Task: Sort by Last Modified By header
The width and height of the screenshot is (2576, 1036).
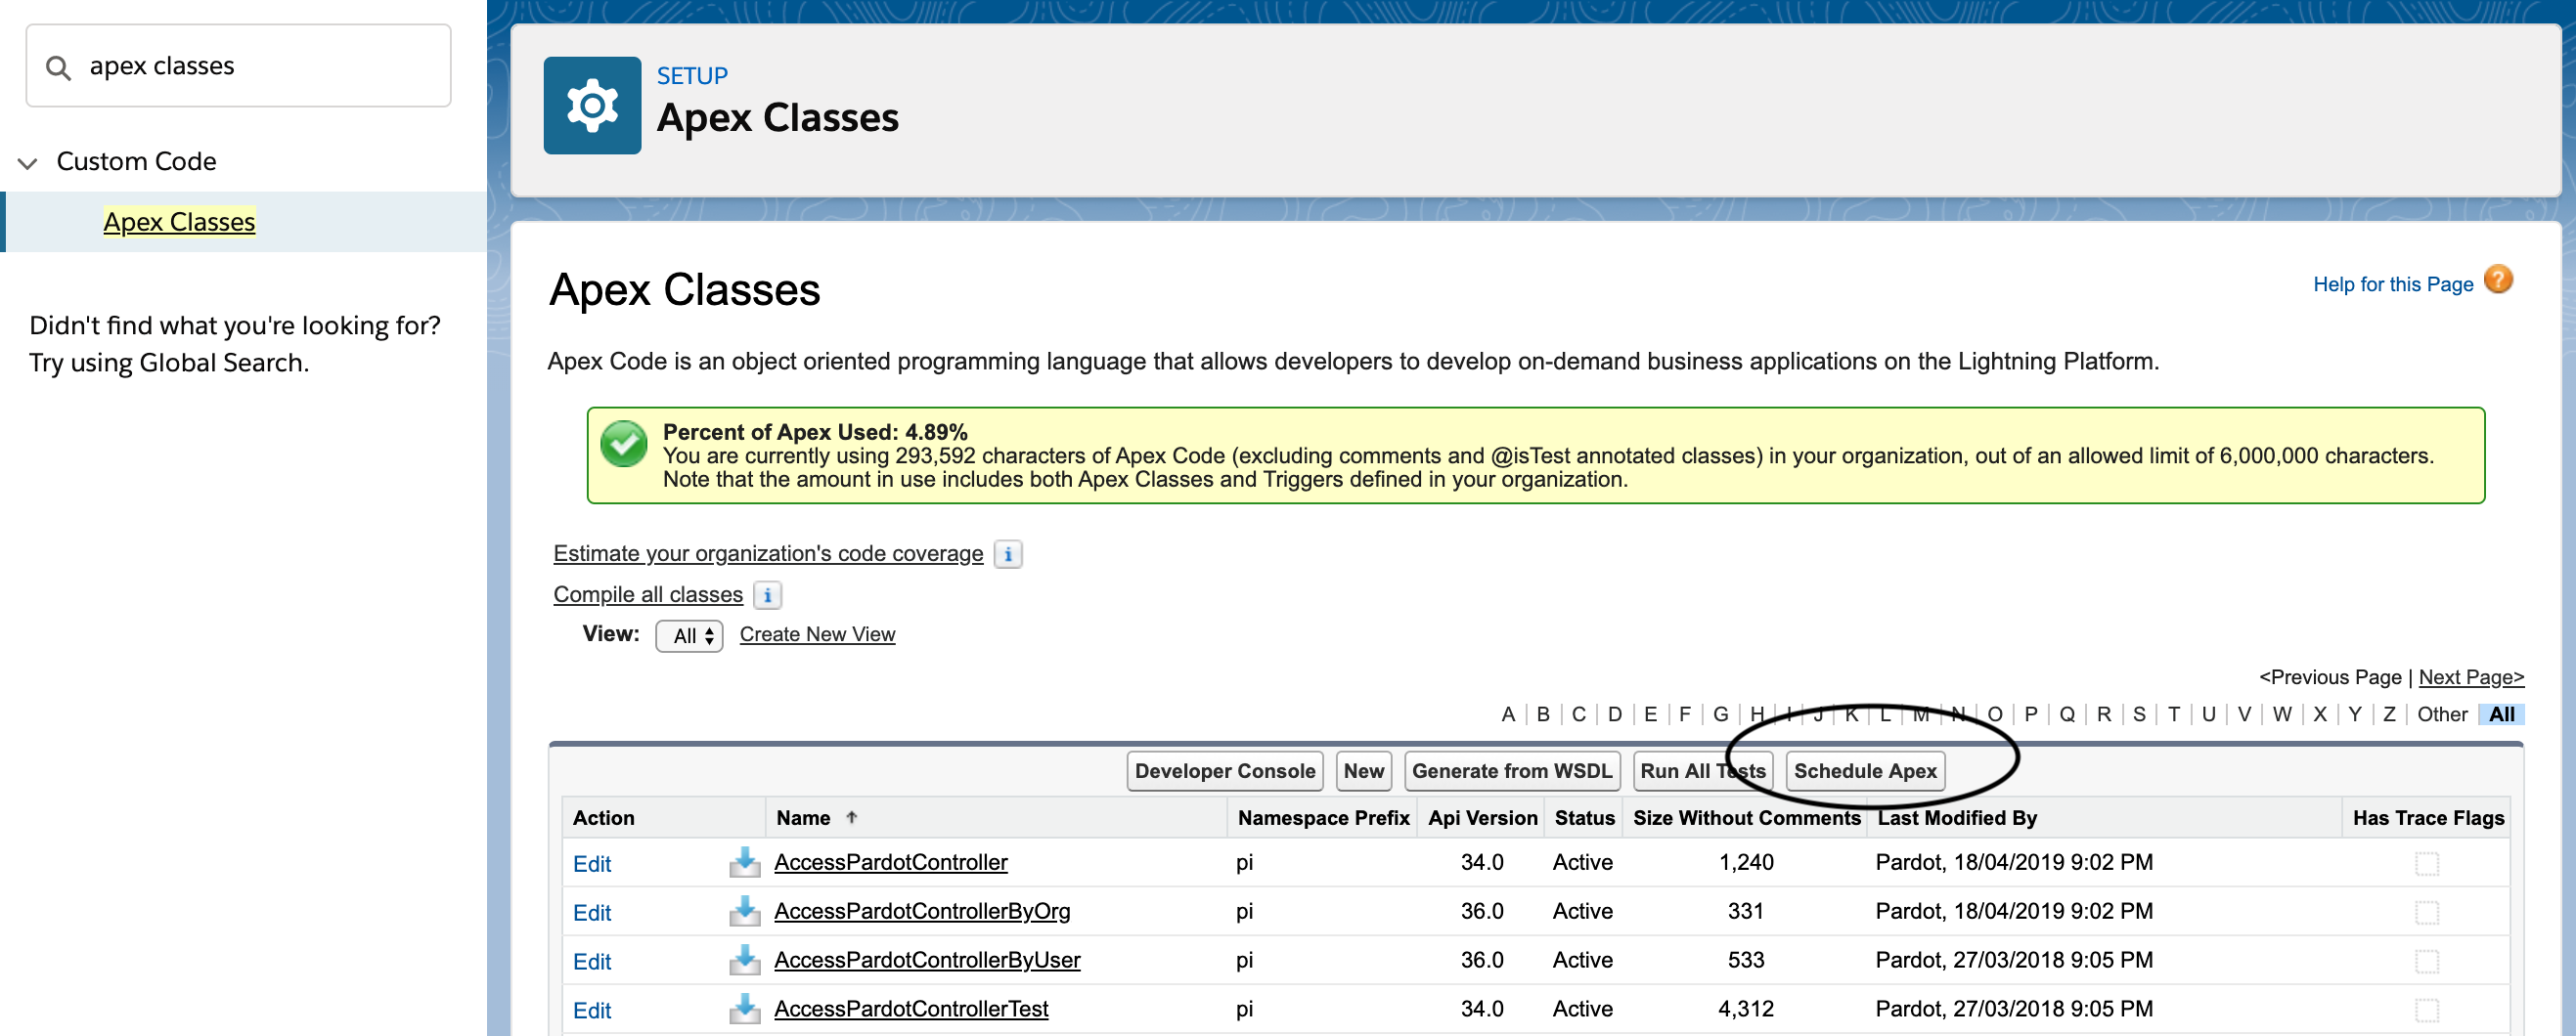Action: [x=1956, y=818]
